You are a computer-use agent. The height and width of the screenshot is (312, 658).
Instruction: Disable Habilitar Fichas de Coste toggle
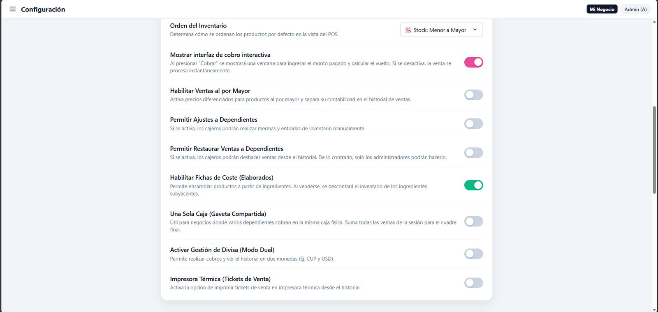point(473,185)
